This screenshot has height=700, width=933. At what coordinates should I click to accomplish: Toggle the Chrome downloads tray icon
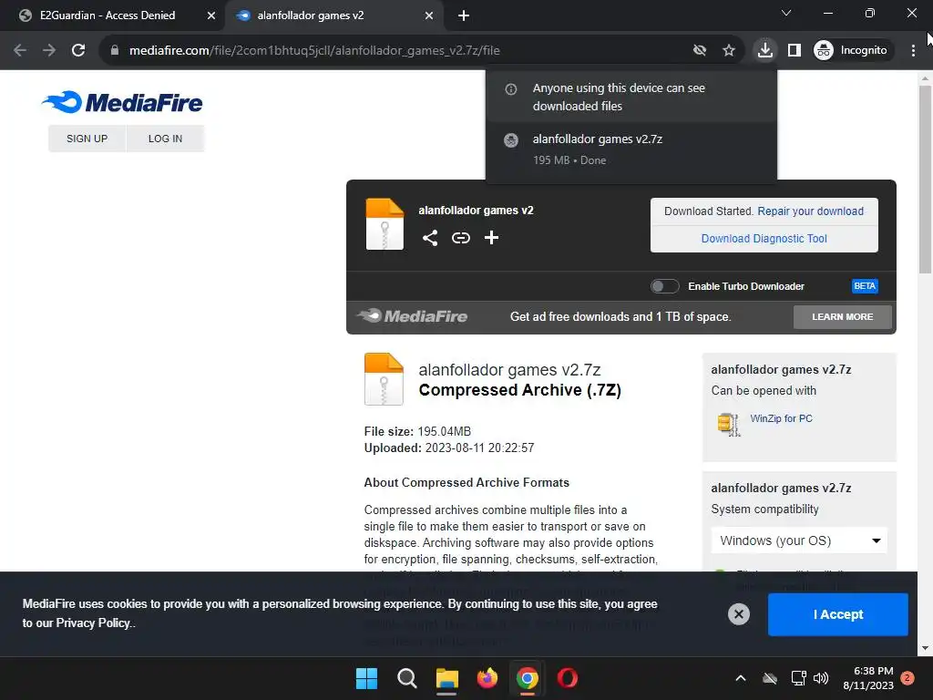[x=765, y=51]
